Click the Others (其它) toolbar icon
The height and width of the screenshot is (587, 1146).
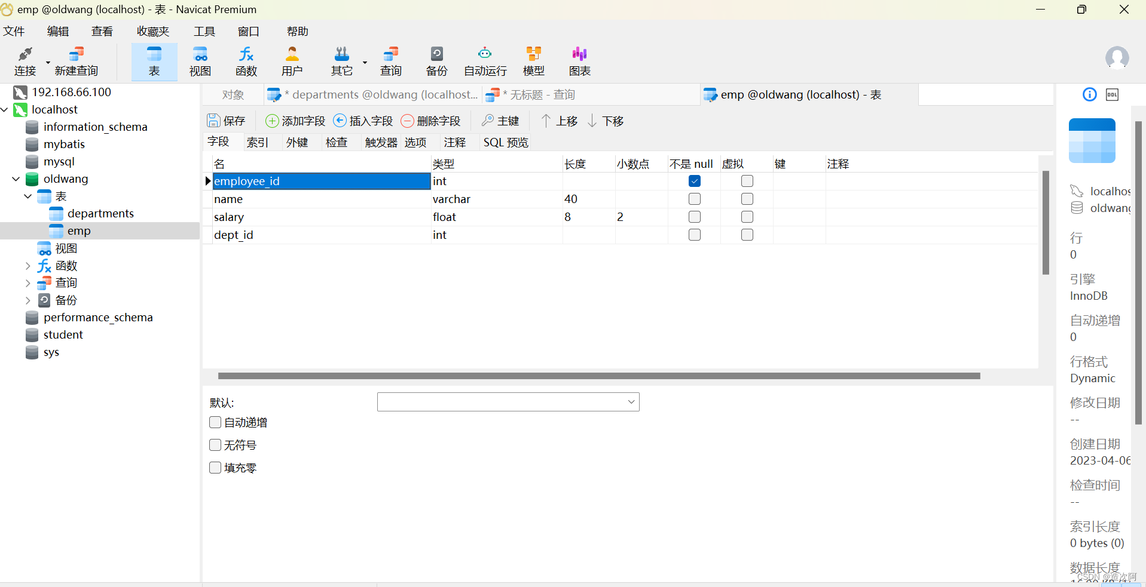[342, 62]
